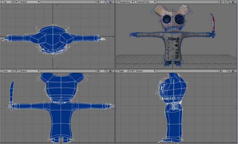Click the zoom magnifier in Perspective viewport
The image size is (238, 144).
[x=228, y=2]
